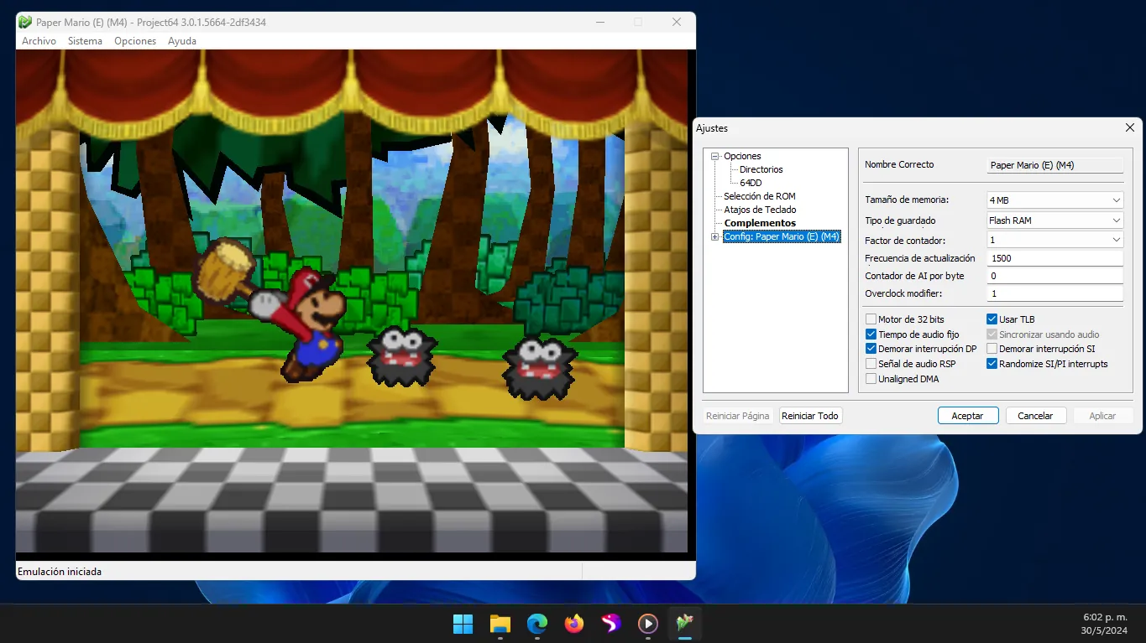Click the Cancelar button
The height and width of the screenshot is (643, 1146).
(x=1035, y=416)
